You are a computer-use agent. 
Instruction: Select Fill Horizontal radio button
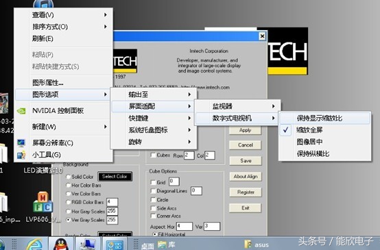pyautogui.click(x=154, y=234)
